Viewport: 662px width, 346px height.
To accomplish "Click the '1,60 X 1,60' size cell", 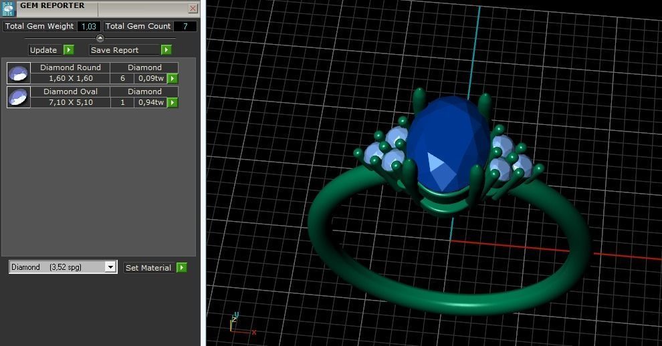I will click(70, 78).
